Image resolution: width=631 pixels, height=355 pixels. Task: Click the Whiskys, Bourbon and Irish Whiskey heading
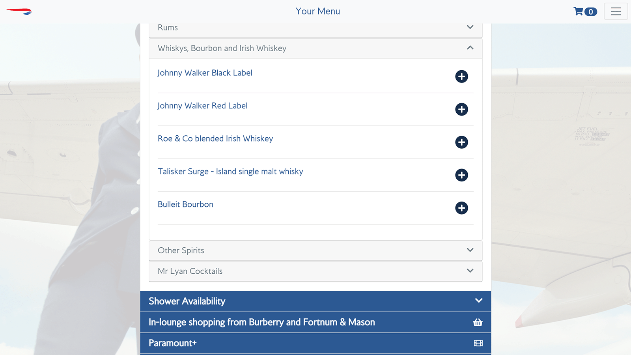tap(222, 48)
